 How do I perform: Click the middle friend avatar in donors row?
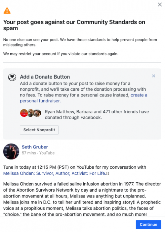pos(31,113)
